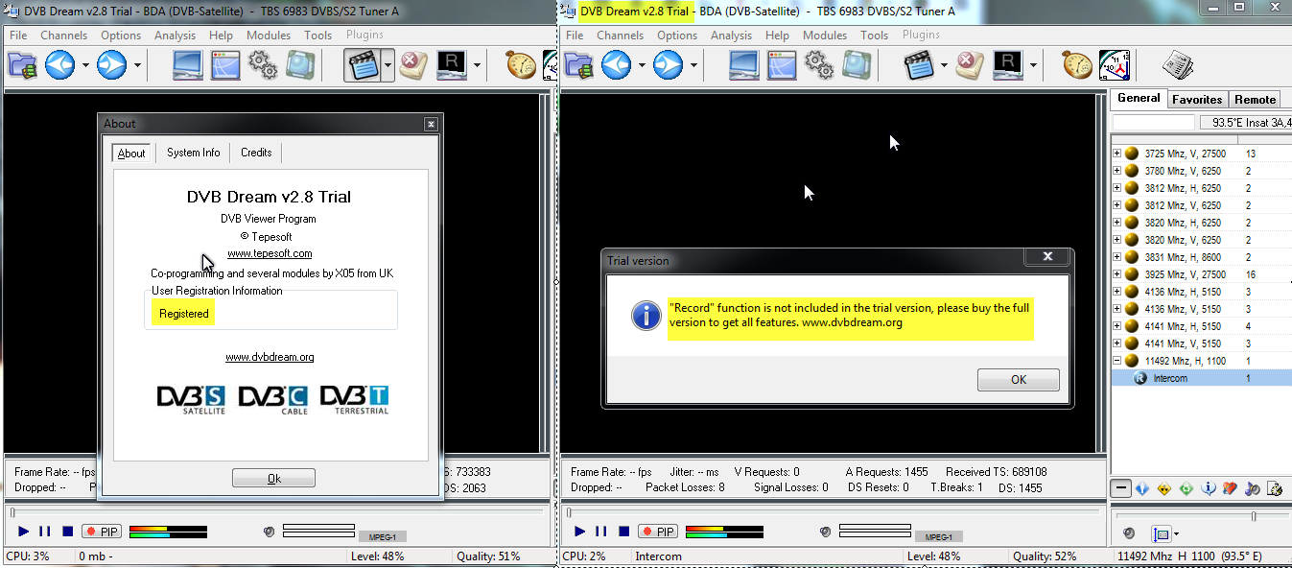This screenshot has height=568, width=1292.
Task: Click Stop button in right window
Action: pos(623,532)
